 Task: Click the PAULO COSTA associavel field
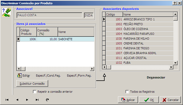49,15
